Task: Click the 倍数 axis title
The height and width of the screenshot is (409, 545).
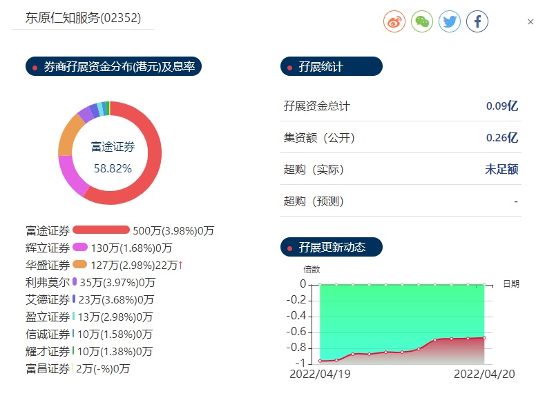Action: [x=312, y=270]
